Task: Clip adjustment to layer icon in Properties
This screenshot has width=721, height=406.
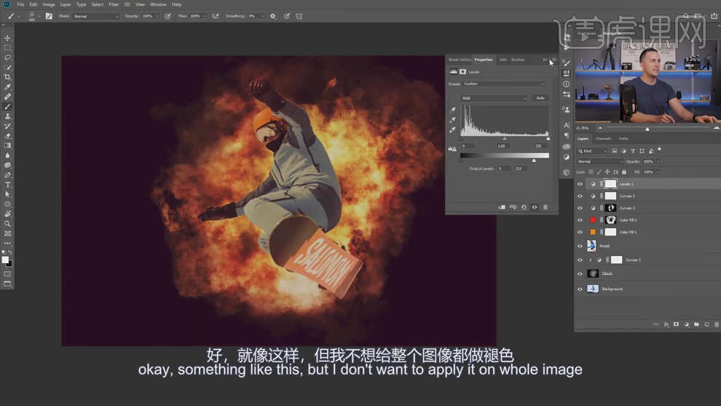Action: click(x=502, y=207)
